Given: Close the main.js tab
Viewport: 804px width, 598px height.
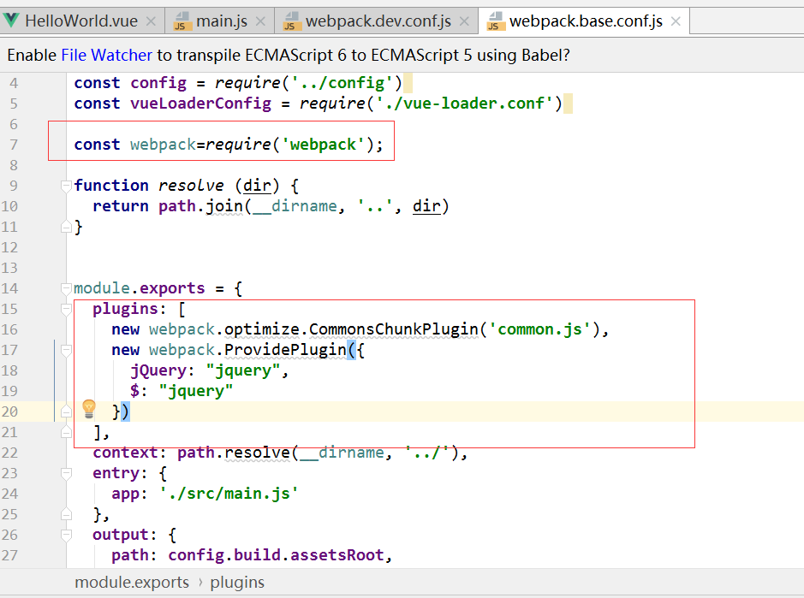Looking at the screenshot, I should click(260, 21).
